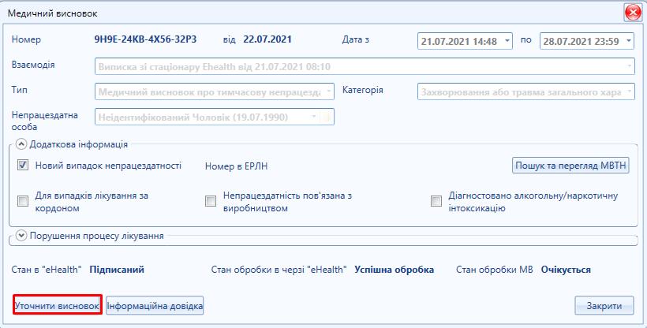Enable Для випадків лікування за кордоном checkbox
The image size is (647, 328).
point(23,201)
